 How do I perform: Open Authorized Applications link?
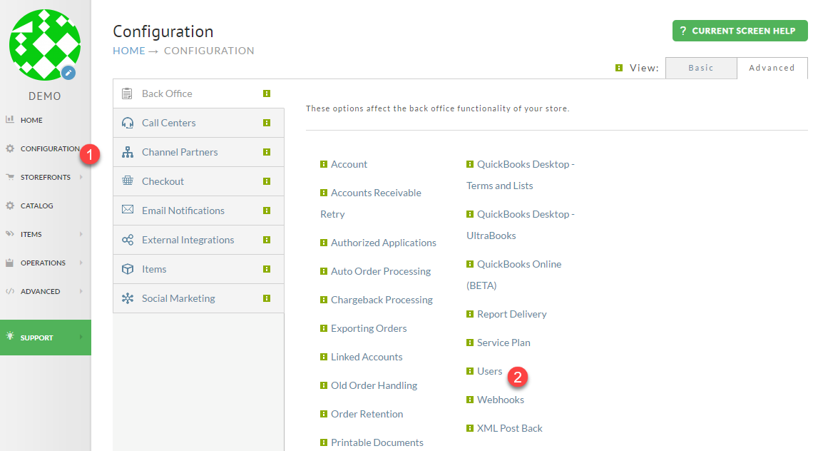pyautogui.click(x=383, y=243)
